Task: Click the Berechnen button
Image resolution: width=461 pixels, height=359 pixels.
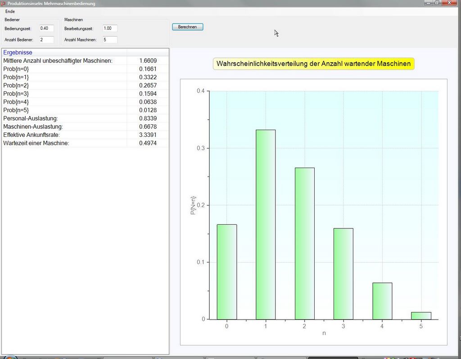Action: [x=187, y=27]
